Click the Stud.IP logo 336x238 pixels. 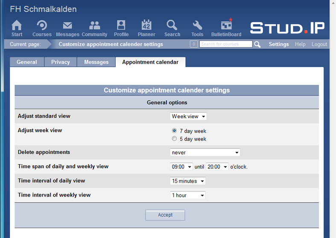click(287, 28)
